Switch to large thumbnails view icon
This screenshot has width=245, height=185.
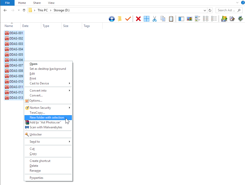click(x=190, y=19)
